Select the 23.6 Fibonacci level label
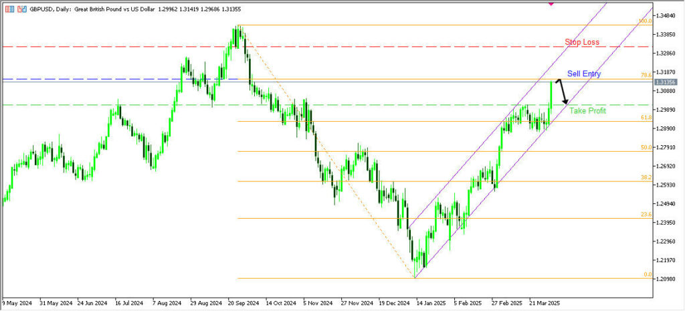 646,215
